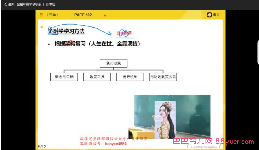Click the 考虫 mascot logo icon
Image resolution: width=259 pixels, height=150 pixels.
coord(209,15)
